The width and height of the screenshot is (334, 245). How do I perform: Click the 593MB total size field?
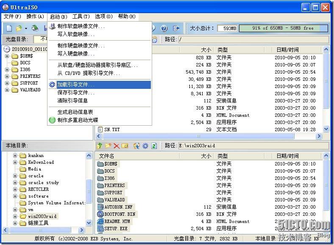click(227, 28)
